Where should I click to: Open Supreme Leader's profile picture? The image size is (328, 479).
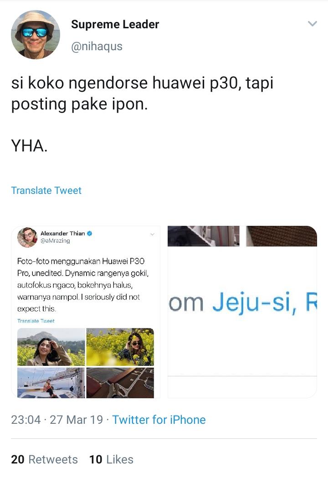(36, 35)
